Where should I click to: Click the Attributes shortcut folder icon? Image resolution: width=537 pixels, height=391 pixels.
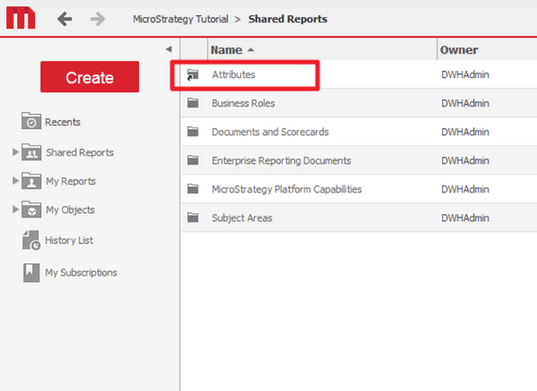[x=192, y=74]
